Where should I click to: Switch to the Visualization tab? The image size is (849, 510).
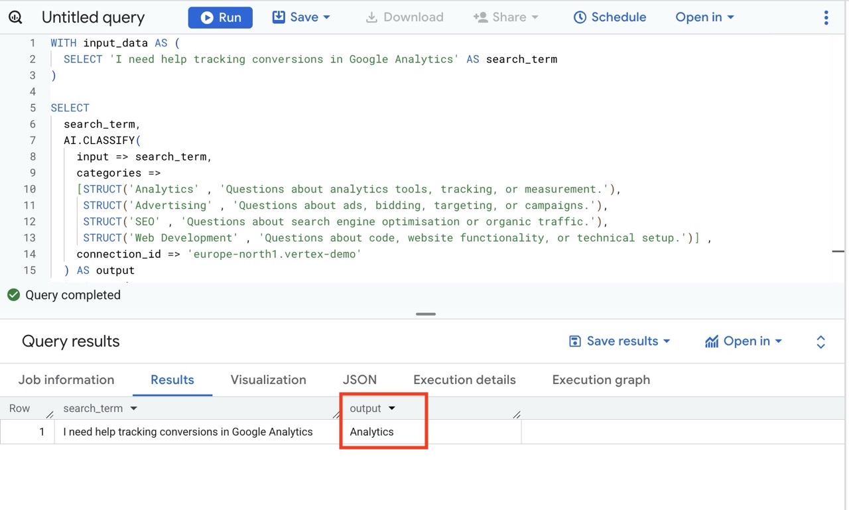[x=268, y=380]
